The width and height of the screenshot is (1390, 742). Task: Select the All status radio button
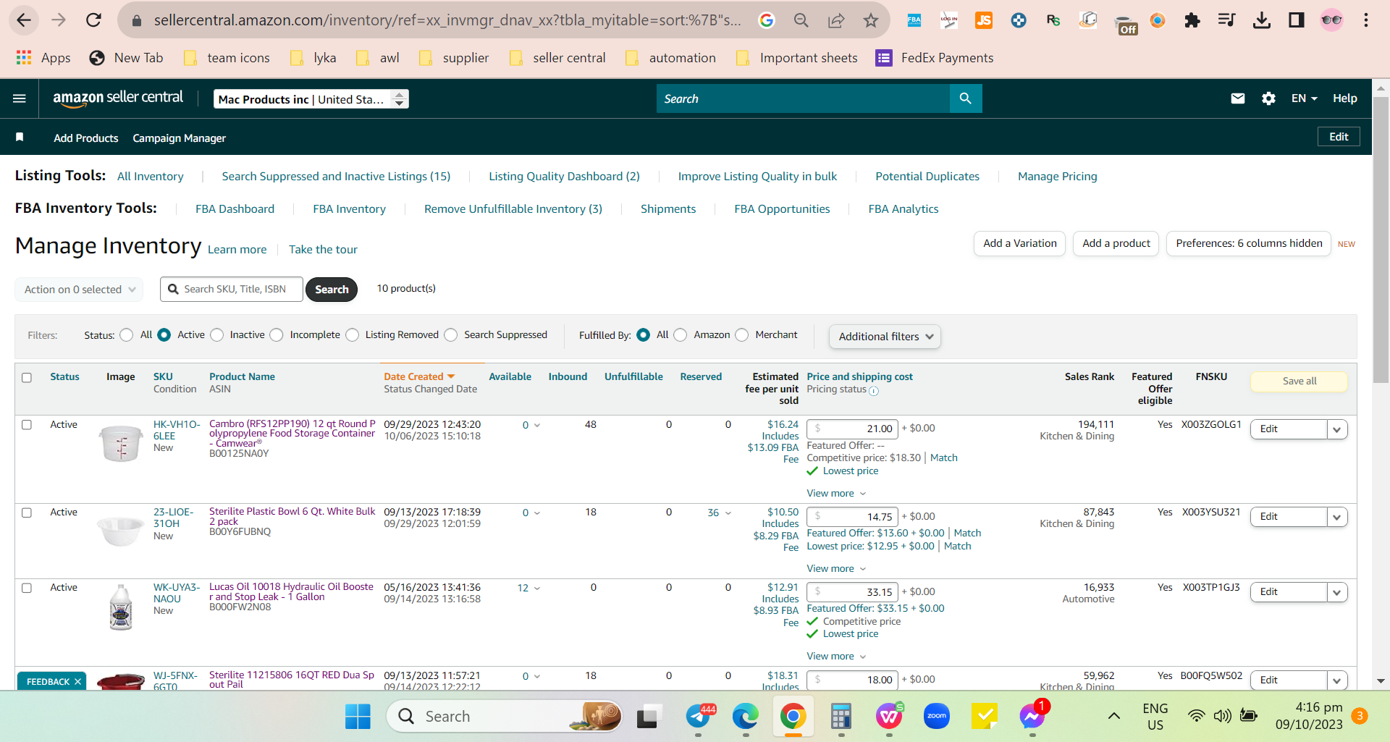click(127, 335)
